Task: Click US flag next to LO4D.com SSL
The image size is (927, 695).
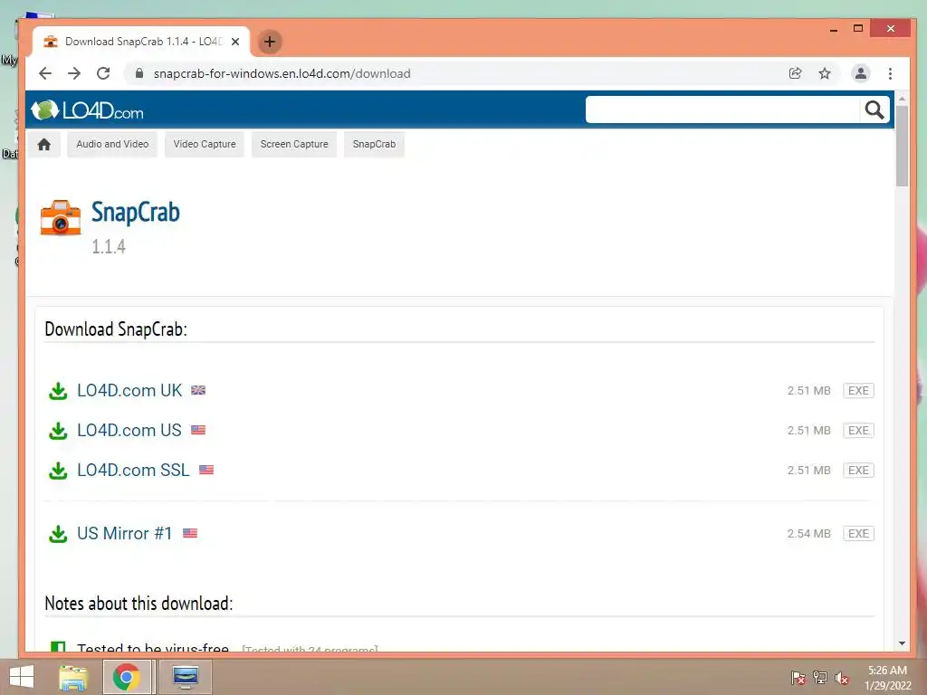Action: point(206,470)
